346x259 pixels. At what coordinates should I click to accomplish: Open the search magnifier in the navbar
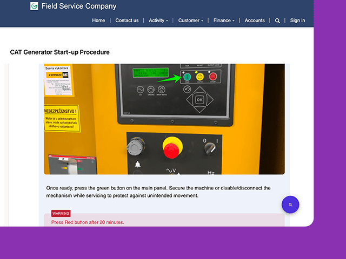point(277,21)
